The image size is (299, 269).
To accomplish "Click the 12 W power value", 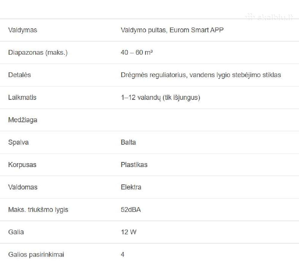I will (x=129, y=232).
